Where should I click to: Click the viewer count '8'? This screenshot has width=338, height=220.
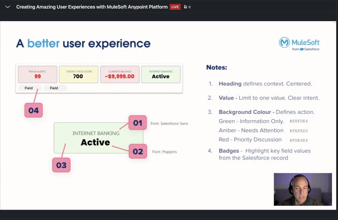(190, 7)
